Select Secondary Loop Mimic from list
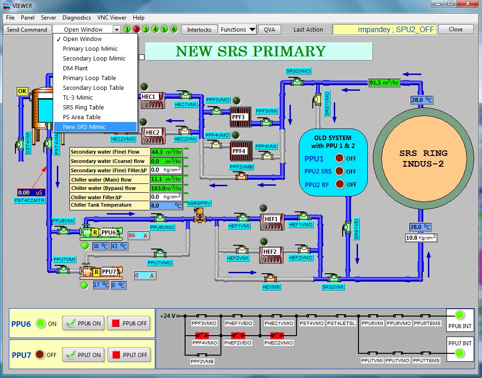 pos(94,58)
